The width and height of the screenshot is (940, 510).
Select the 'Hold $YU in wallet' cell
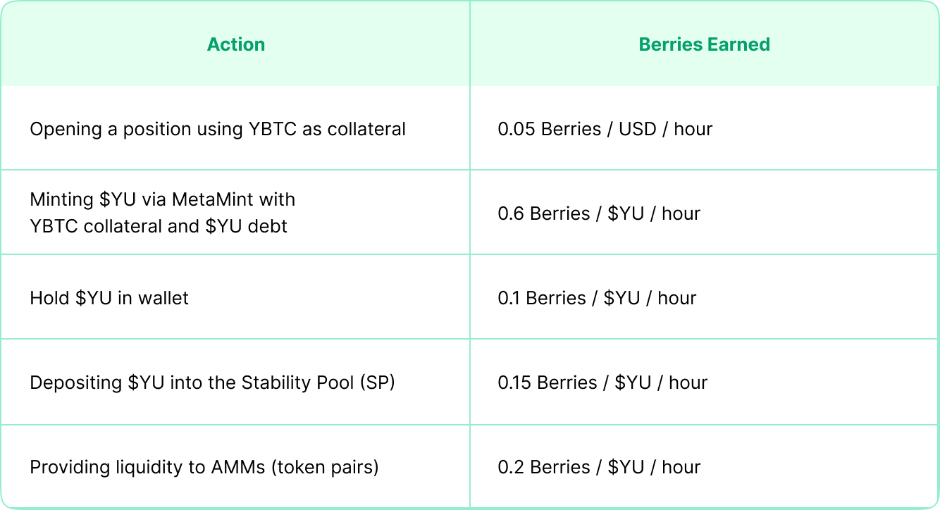tap(235, 297)
